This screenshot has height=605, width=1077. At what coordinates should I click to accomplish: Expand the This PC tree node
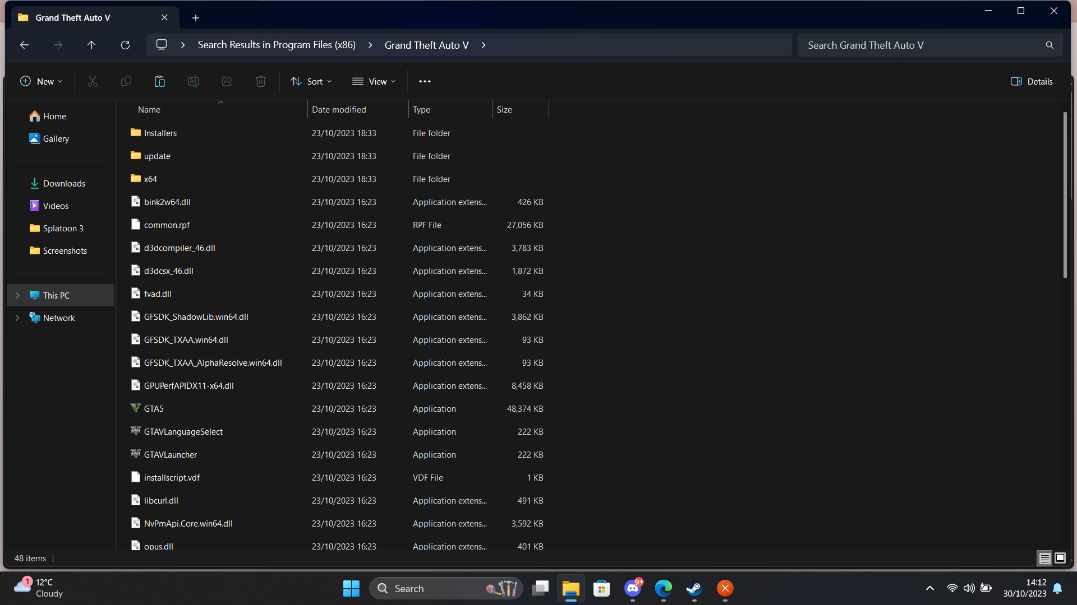pos(17,296)
